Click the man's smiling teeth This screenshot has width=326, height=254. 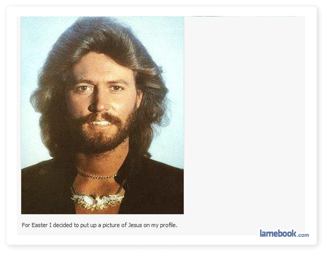100,123
